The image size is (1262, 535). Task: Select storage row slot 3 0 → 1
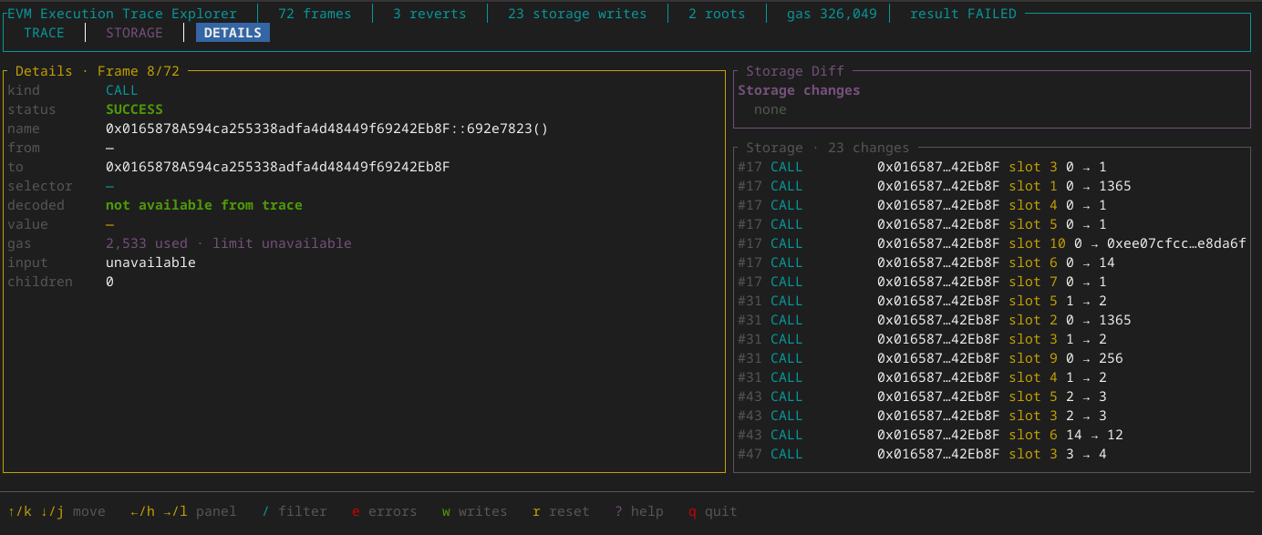[x=991, y=167]
